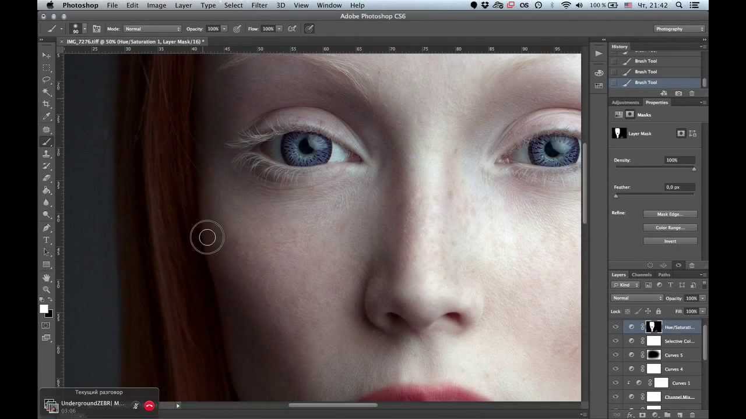Click the add layer mask icon
Image resolution: width=746 pixels, height=419 pixels.
pos(642,415)
